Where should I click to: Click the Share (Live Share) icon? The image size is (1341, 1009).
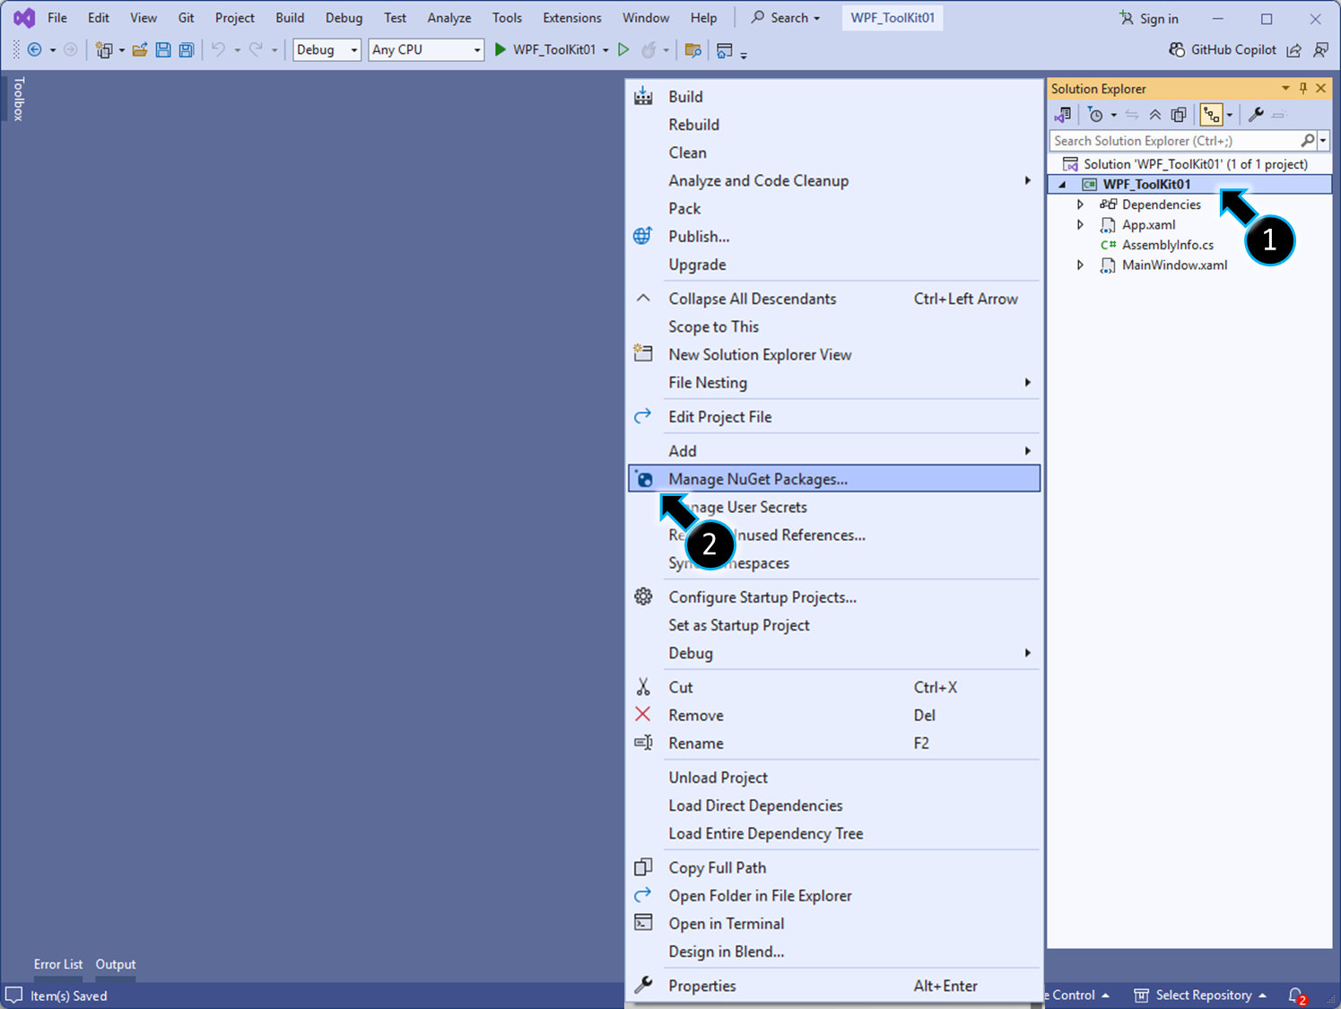point(1293,50)
